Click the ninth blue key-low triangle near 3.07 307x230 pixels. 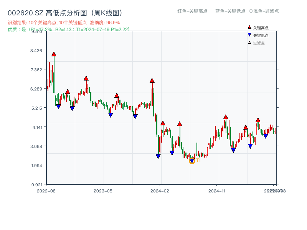(x=250, y=146)
